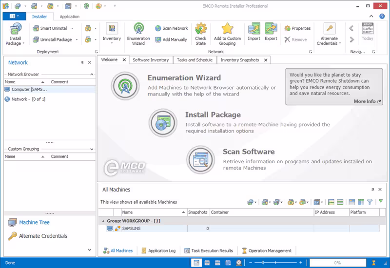This screenshot has height=268, width=390.
Task: Click the Uninstall Package ribbon icon
Action: coord(36,39)
